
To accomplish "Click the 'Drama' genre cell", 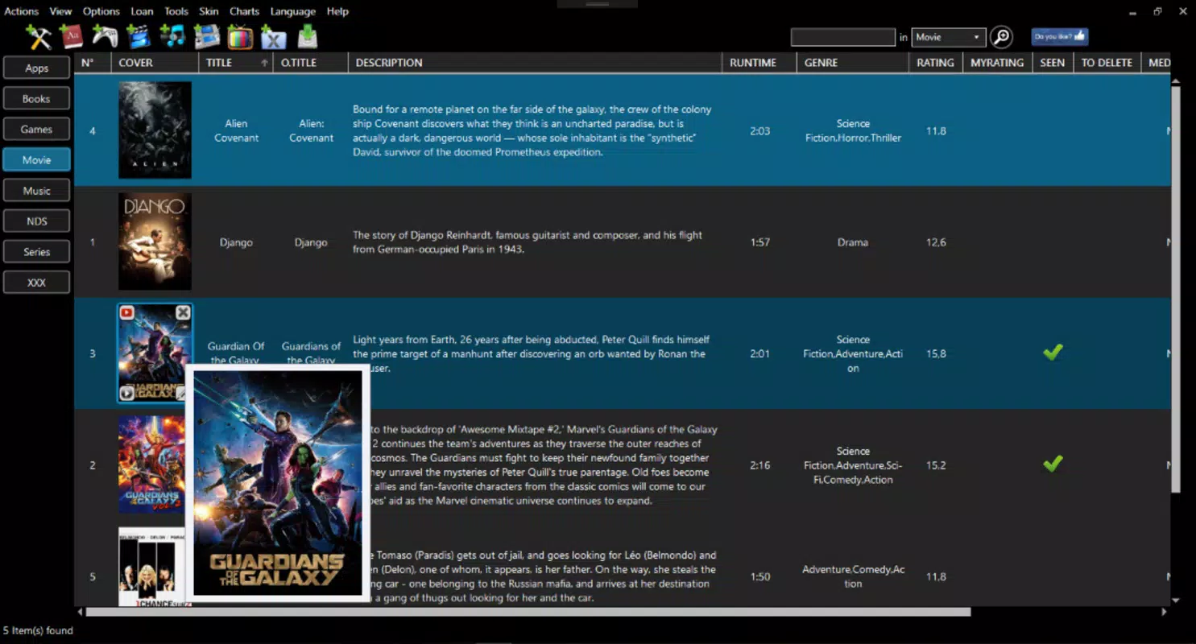I will pyautogui.click(x=853, y=242).
